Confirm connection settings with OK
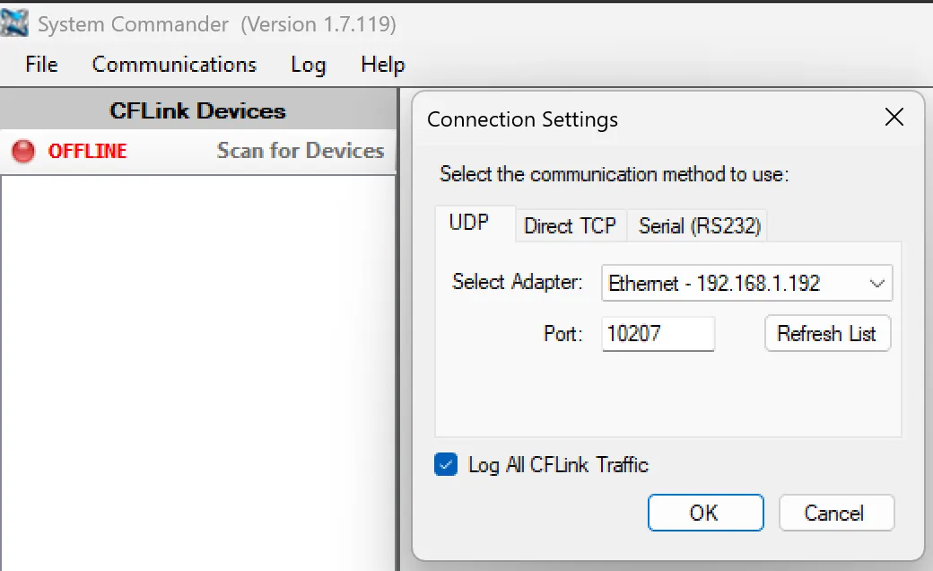933x571 pixels. point(705,513)
